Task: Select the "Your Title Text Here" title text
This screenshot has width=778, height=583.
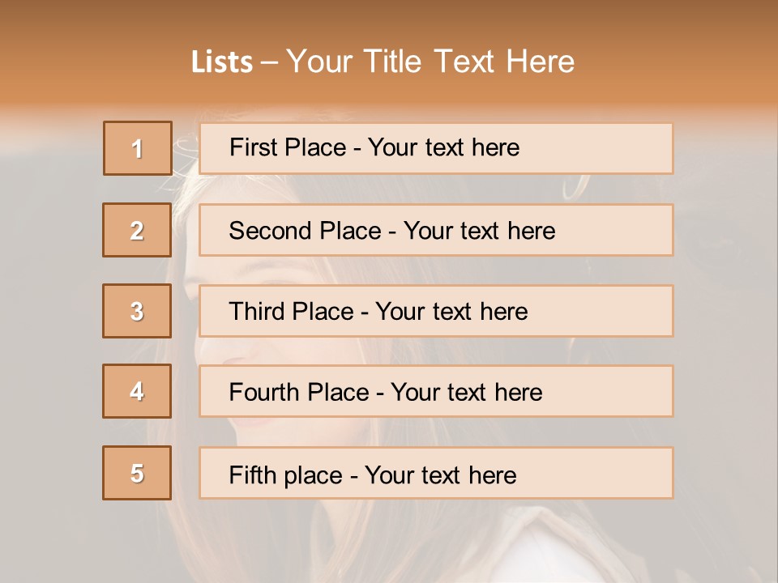Action: (x=430, y=62)
